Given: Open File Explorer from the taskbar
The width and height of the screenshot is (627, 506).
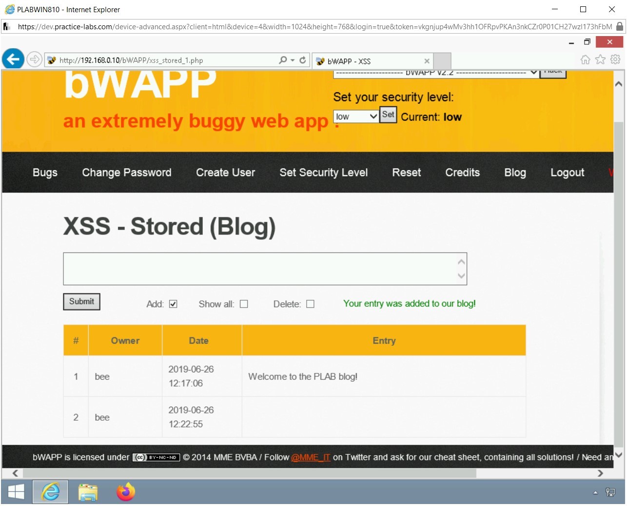Looking at the screenshot, I should point(88,492).
